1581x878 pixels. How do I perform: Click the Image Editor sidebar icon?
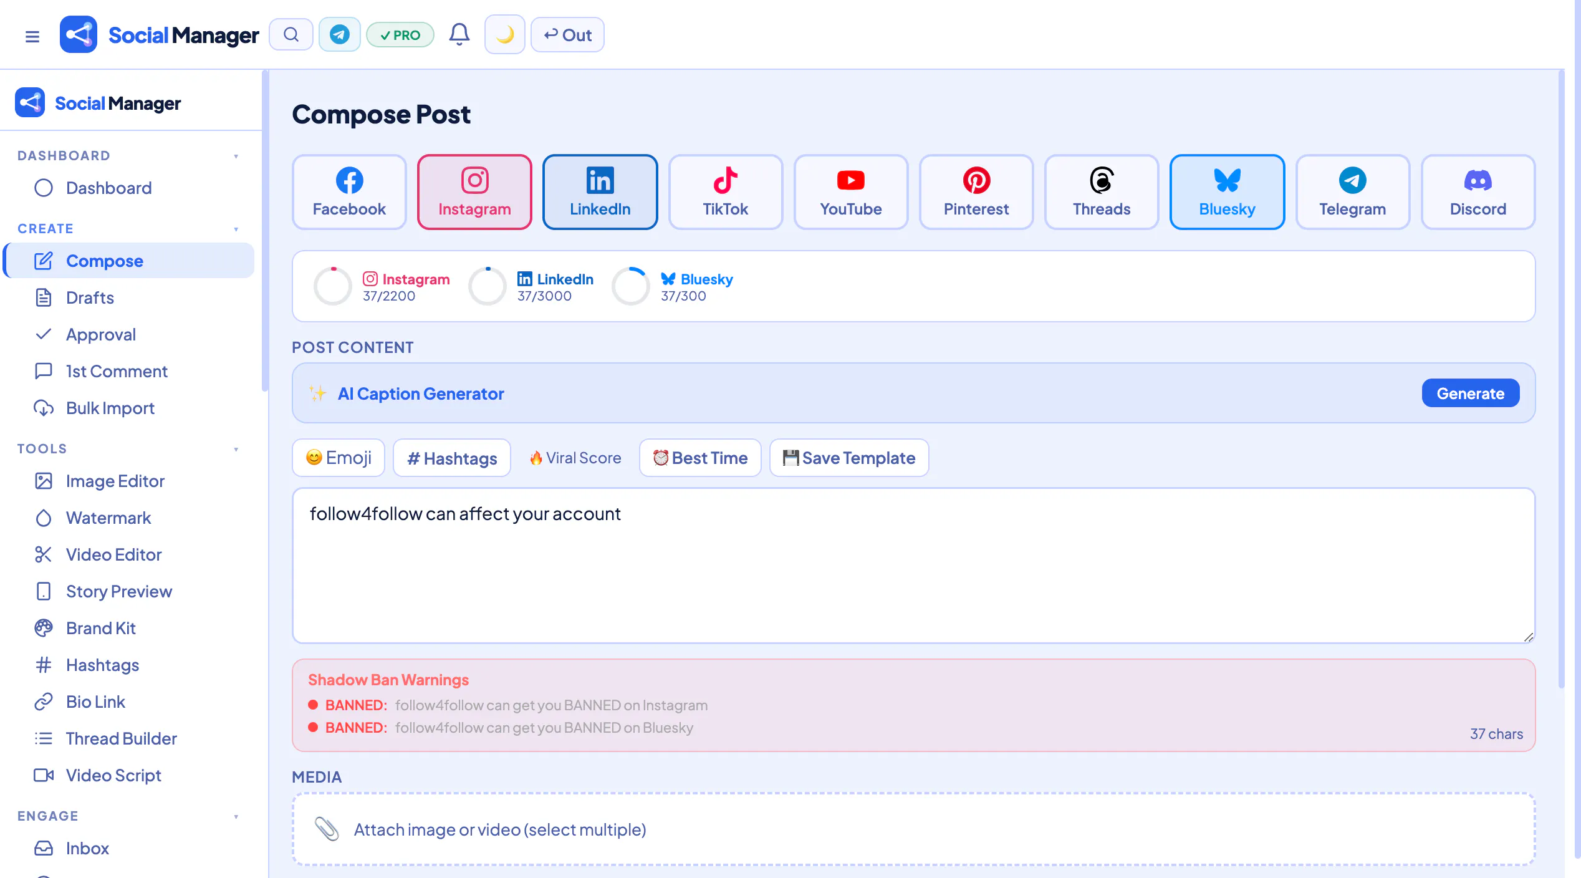point(44,481)
